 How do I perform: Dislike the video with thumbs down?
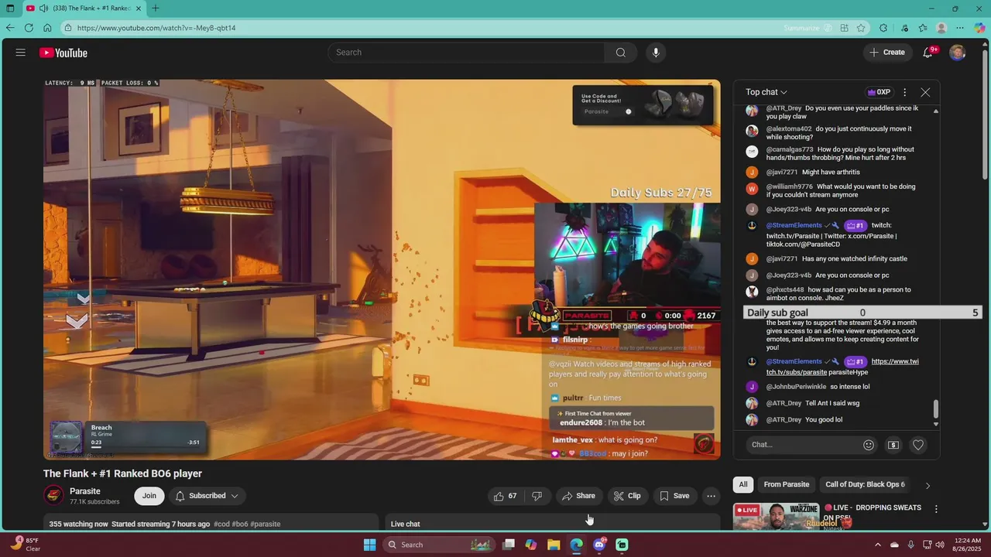click(537, 496)
